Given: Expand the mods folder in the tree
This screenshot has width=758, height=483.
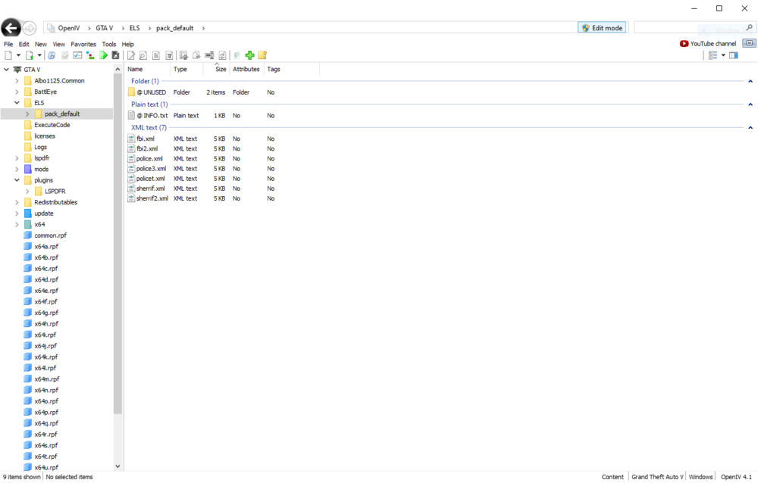Looking at the screenshot, I should point(17,169).
